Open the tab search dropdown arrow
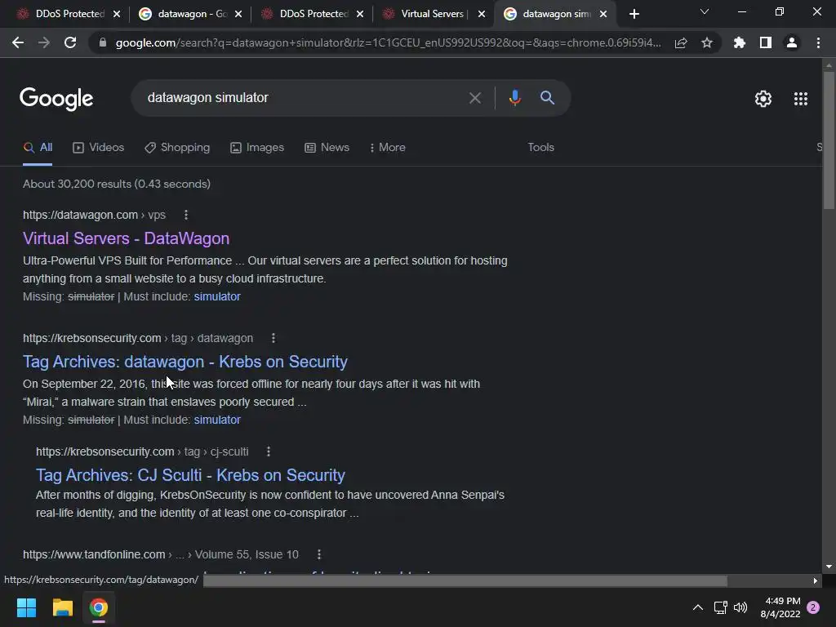The image size is (836, 627). coord(705,11)
